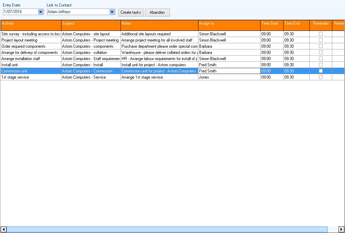Image resolution: width=345 pixels, height=233 pixels.
Task: Sort by the Time Start column header
Action: [272, 25]
